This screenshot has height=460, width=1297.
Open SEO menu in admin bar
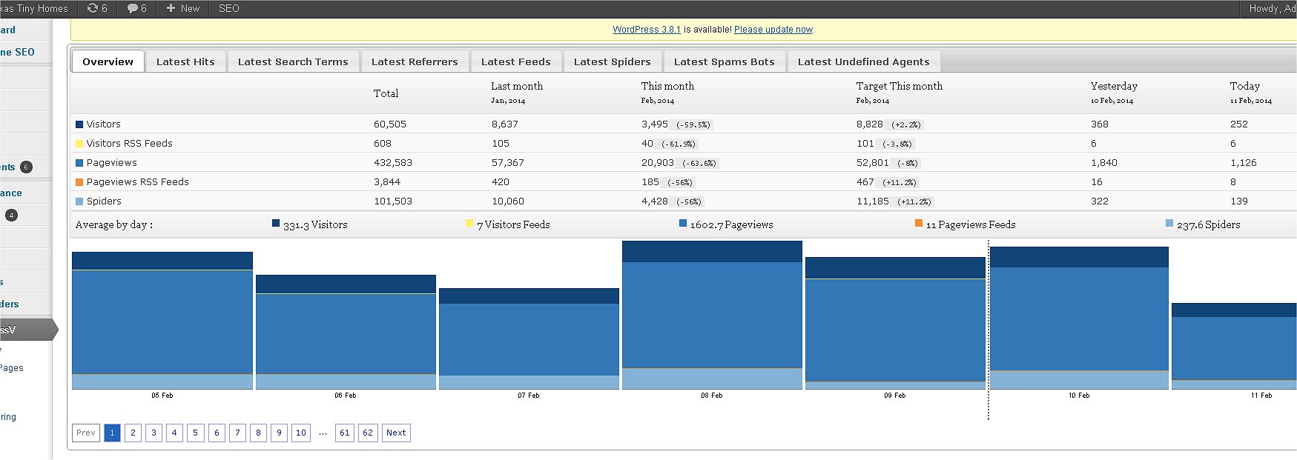coord(228,8)
